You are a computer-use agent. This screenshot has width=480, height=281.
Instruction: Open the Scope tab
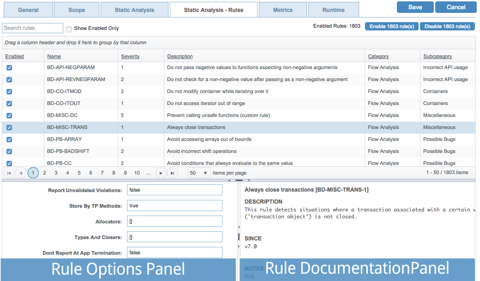[x=77, y=10]
